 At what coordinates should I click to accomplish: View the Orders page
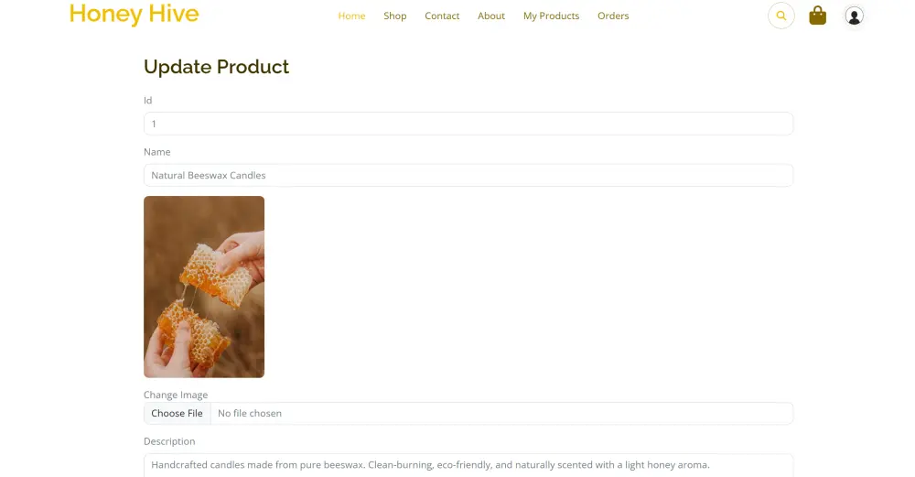tap(613, 16)
